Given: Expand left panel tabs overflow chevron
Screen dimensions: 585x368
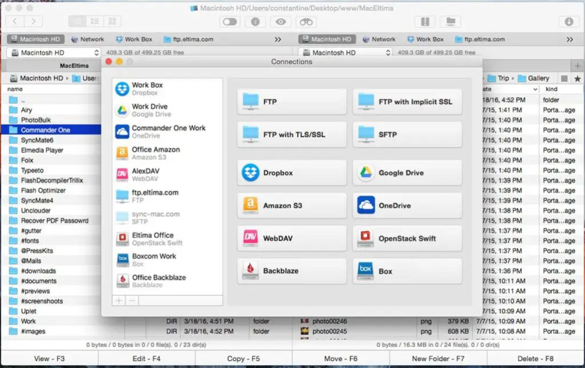Looking at the screenshot, I should tap(278, 39).
